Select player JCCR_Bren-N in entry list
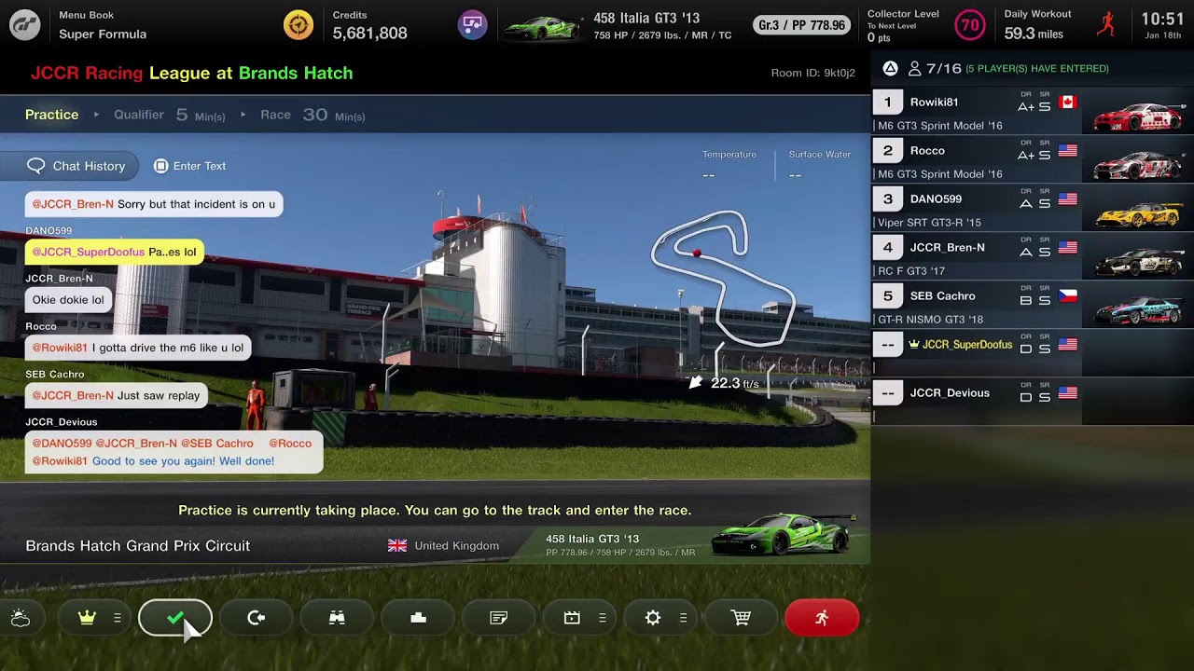This screenshot has height=671, width=1194. coord(1033,256)
